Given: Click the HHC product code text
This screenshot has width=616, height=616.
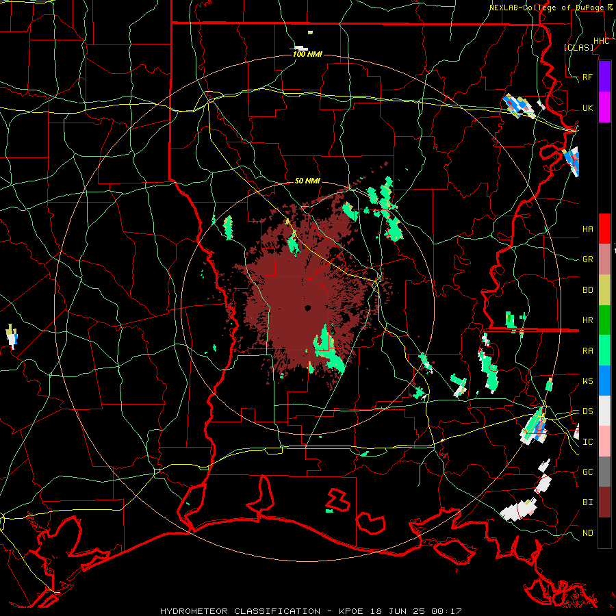Looking at the screenshot, I should [602, 41].
